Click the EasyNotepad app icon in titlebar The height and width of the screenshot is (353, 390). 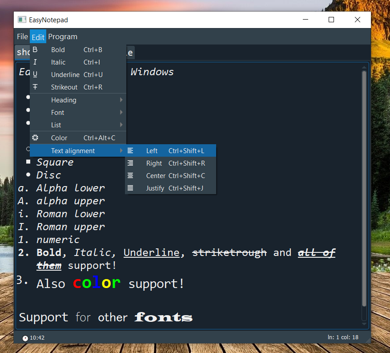pos(21,20)
